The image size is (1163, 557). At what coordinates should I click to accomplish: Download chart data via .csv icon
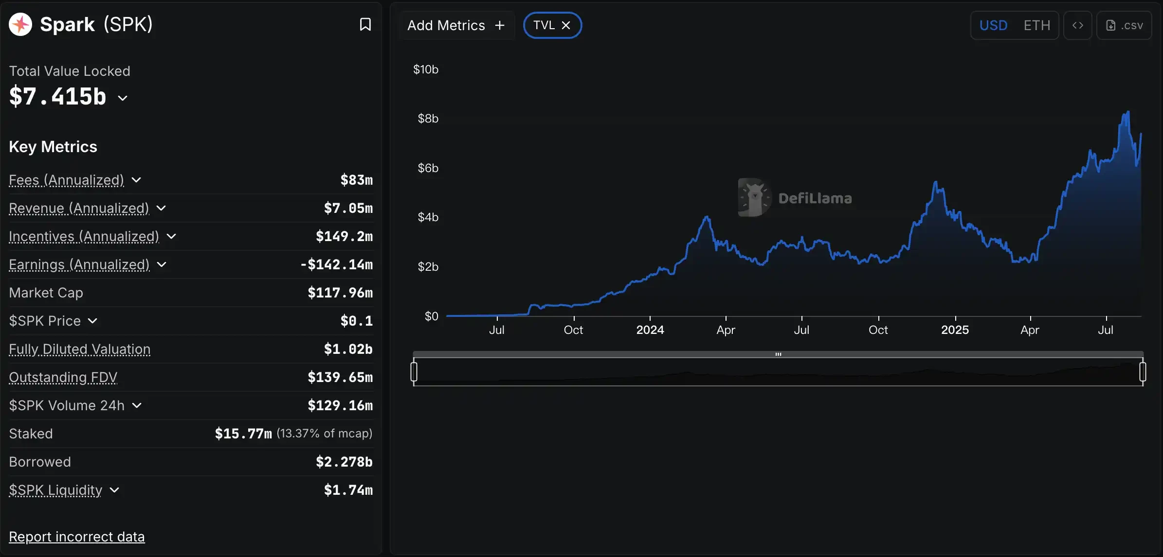[1125, 25]
